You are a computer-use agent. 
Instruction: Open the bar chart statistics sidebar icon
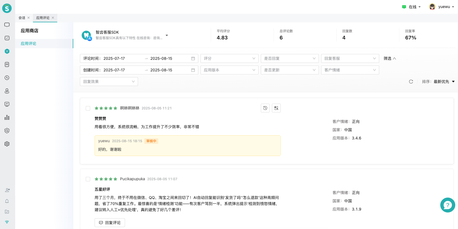pyautogui.click(x=7, y=117)
